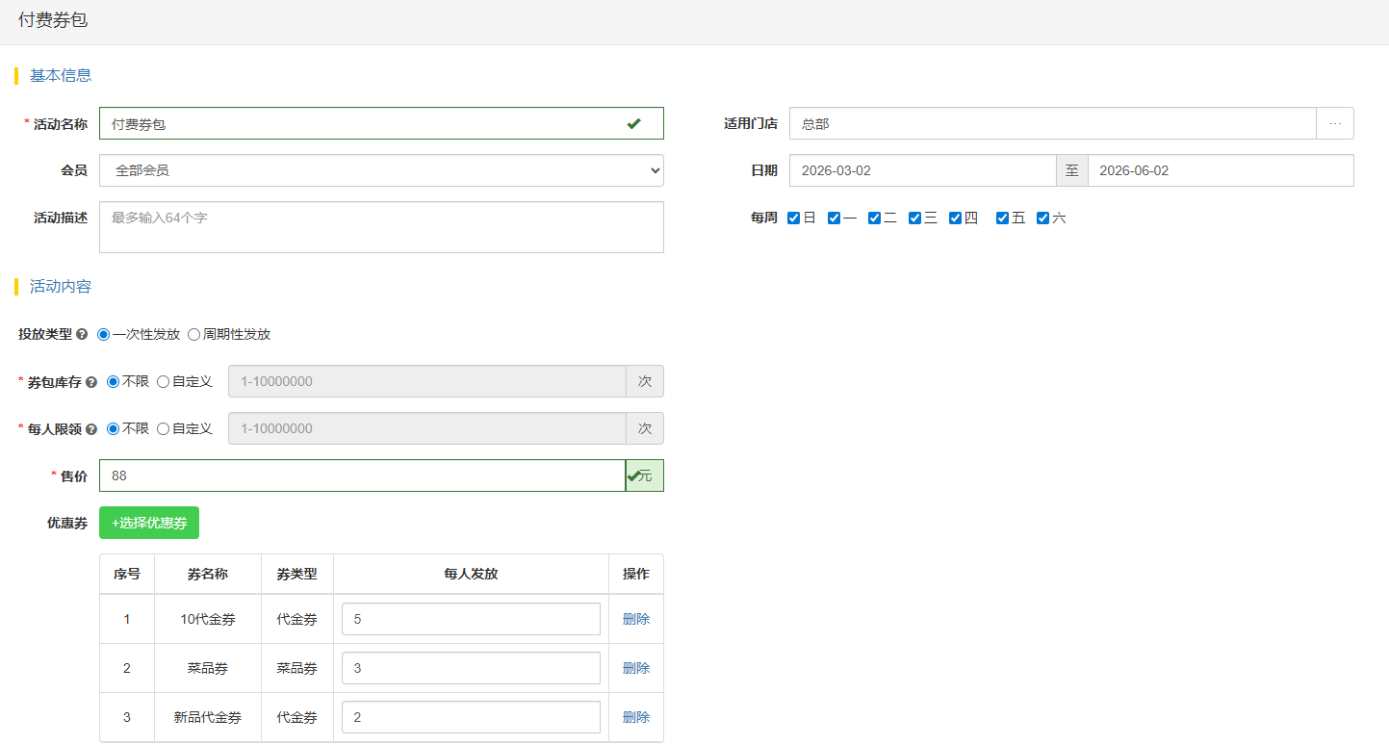Click help icon beside 每人限领
Screen dimensions: 1389x745
coord(91,429)
